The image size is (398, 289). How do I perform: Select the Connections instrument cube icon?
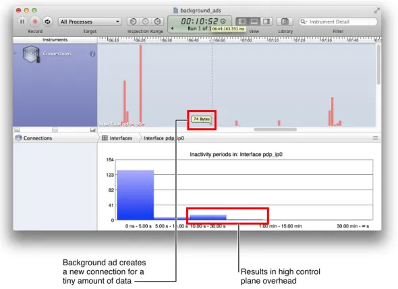[31, 54]
